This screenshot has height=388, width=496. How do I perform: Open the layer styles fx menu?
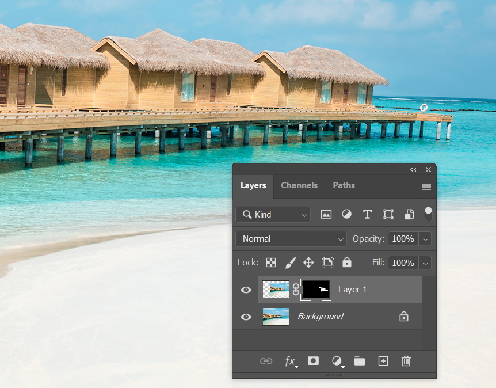[291, 361]
